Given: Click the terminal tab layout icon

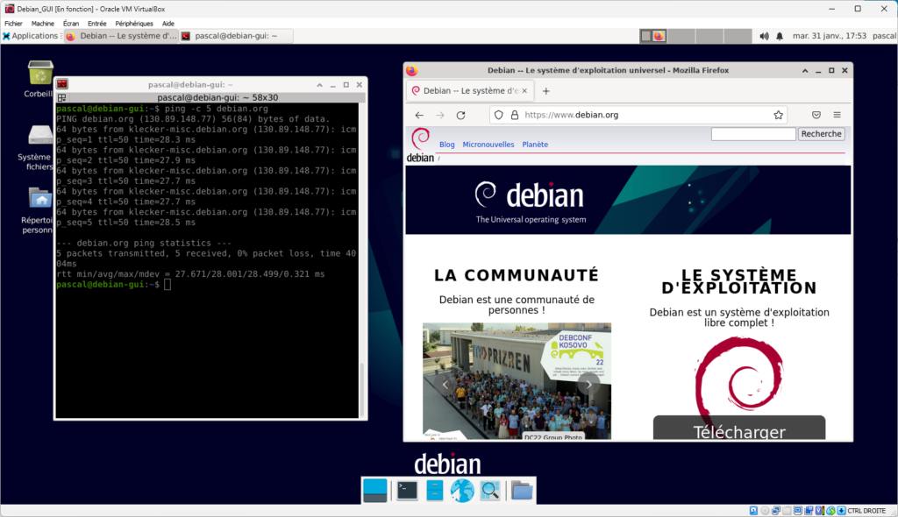Looking at the screenshot, I should [x=62, y=98].
